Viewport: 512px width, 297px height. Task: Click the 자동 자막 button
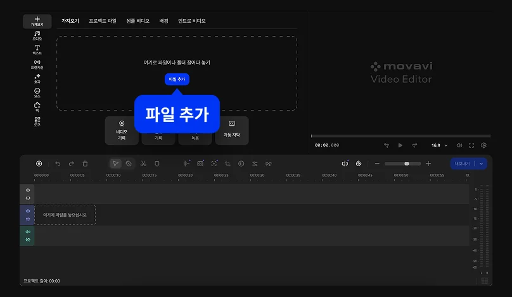click(232, 130)
